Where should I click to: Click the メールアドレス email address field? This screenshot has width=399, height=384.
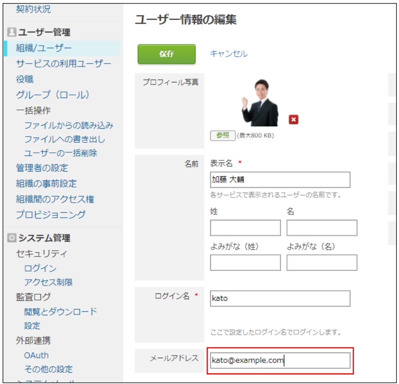tap(280, 360)
